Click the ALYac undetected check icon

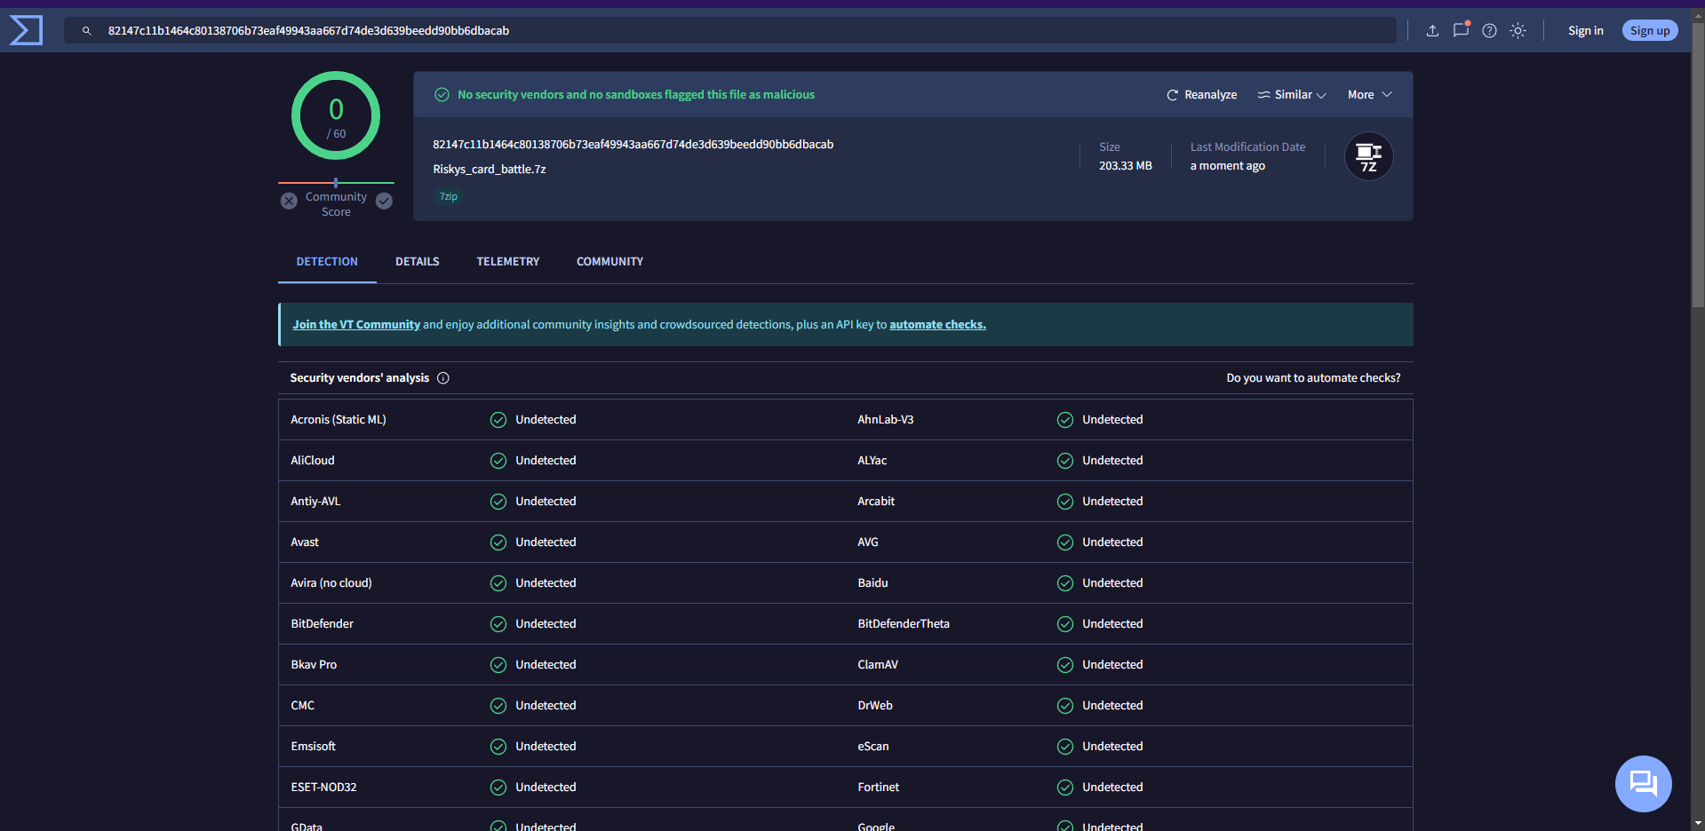tap(1065, 461)
